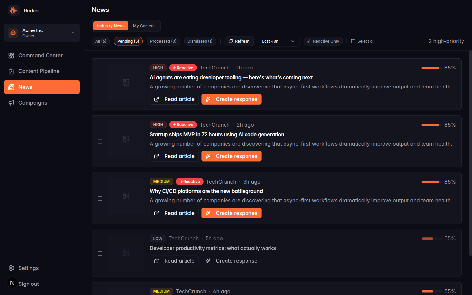Select the Pending (5) filter tab
The image size is (472, 295).
(128, 41)
